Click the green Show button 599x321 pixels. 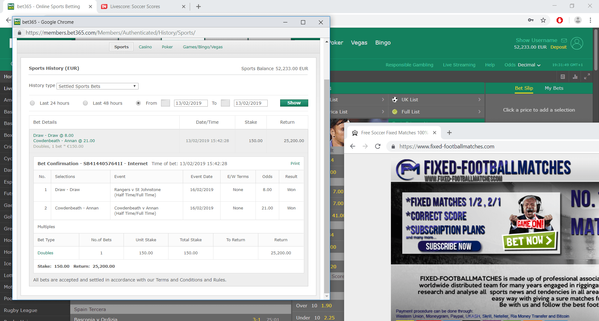(x=294, y=103)
